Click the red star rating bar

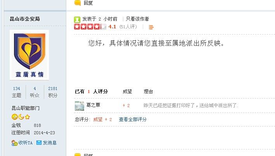tap(90, 27)
